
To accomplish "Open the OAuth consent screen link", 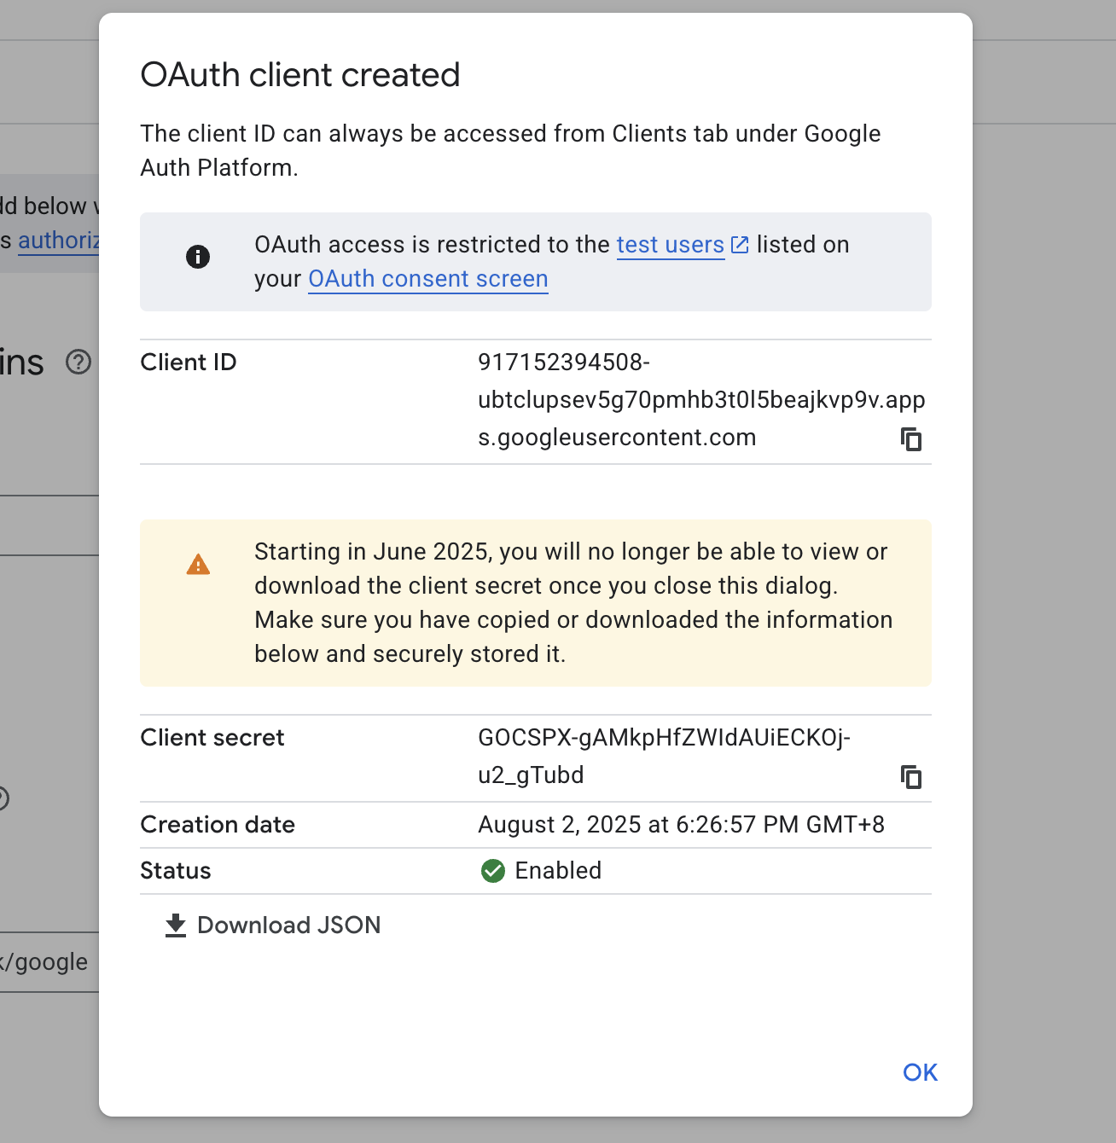I will click(428, 279).
